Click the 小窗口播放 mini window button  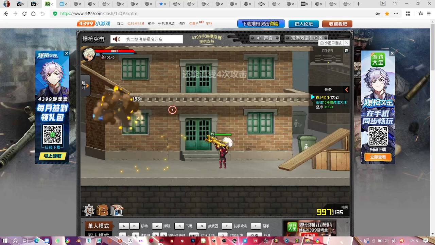click(x=331, y=43)
